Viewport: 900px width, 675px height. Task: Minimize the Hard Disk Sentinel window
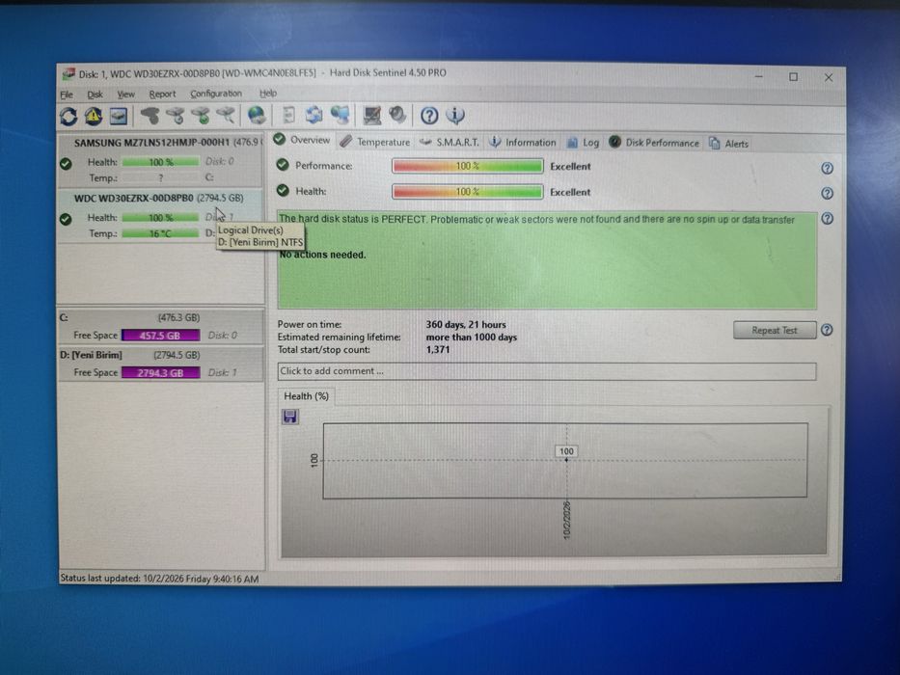coord(759,76)
